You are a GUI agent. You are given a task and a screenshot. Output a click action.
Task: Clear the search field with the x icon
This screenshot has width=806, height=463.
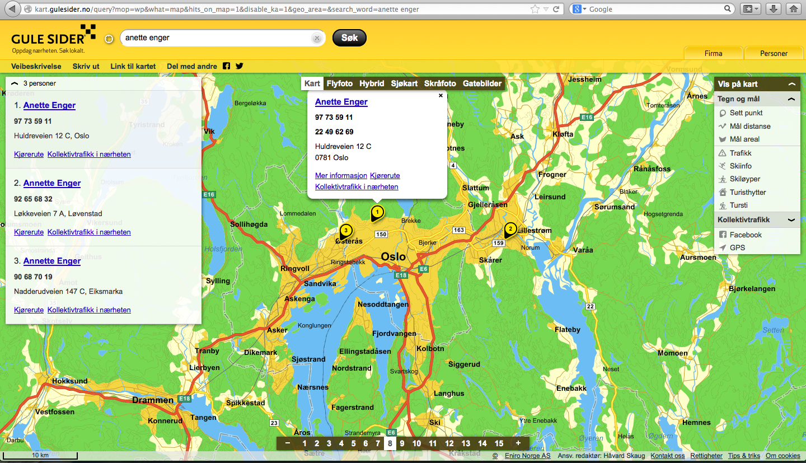317,39
